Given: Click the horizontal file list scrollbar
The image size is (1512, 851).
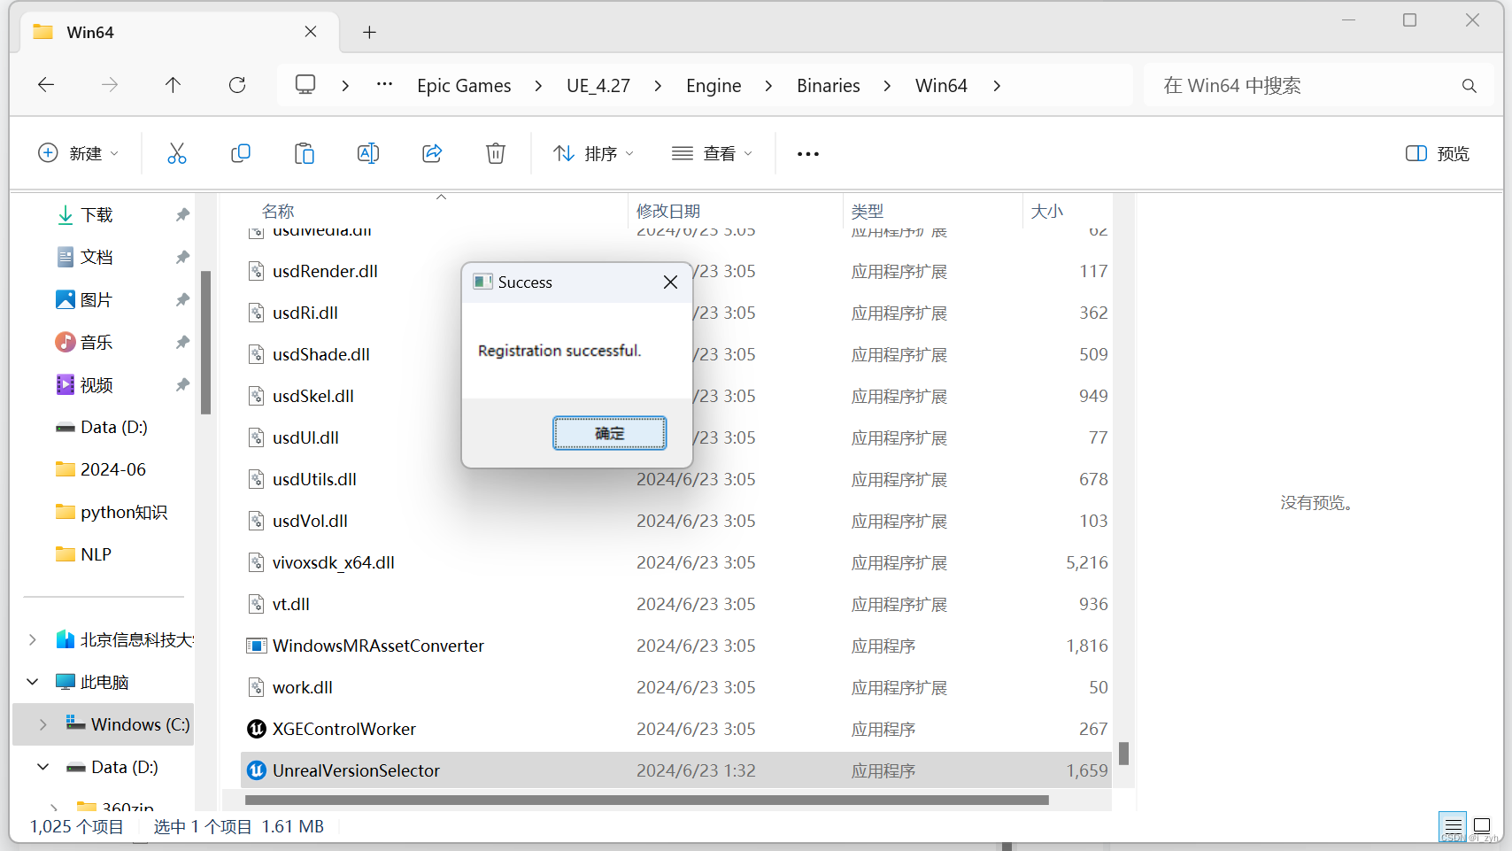Looking at the screenshot, I should pos(647,800).
